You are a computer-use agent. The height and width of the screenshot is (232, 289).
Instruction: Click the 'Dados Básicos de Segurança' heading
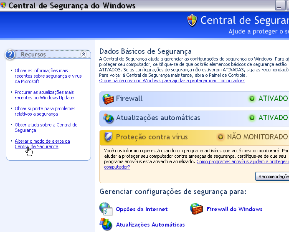click(145, 51)
